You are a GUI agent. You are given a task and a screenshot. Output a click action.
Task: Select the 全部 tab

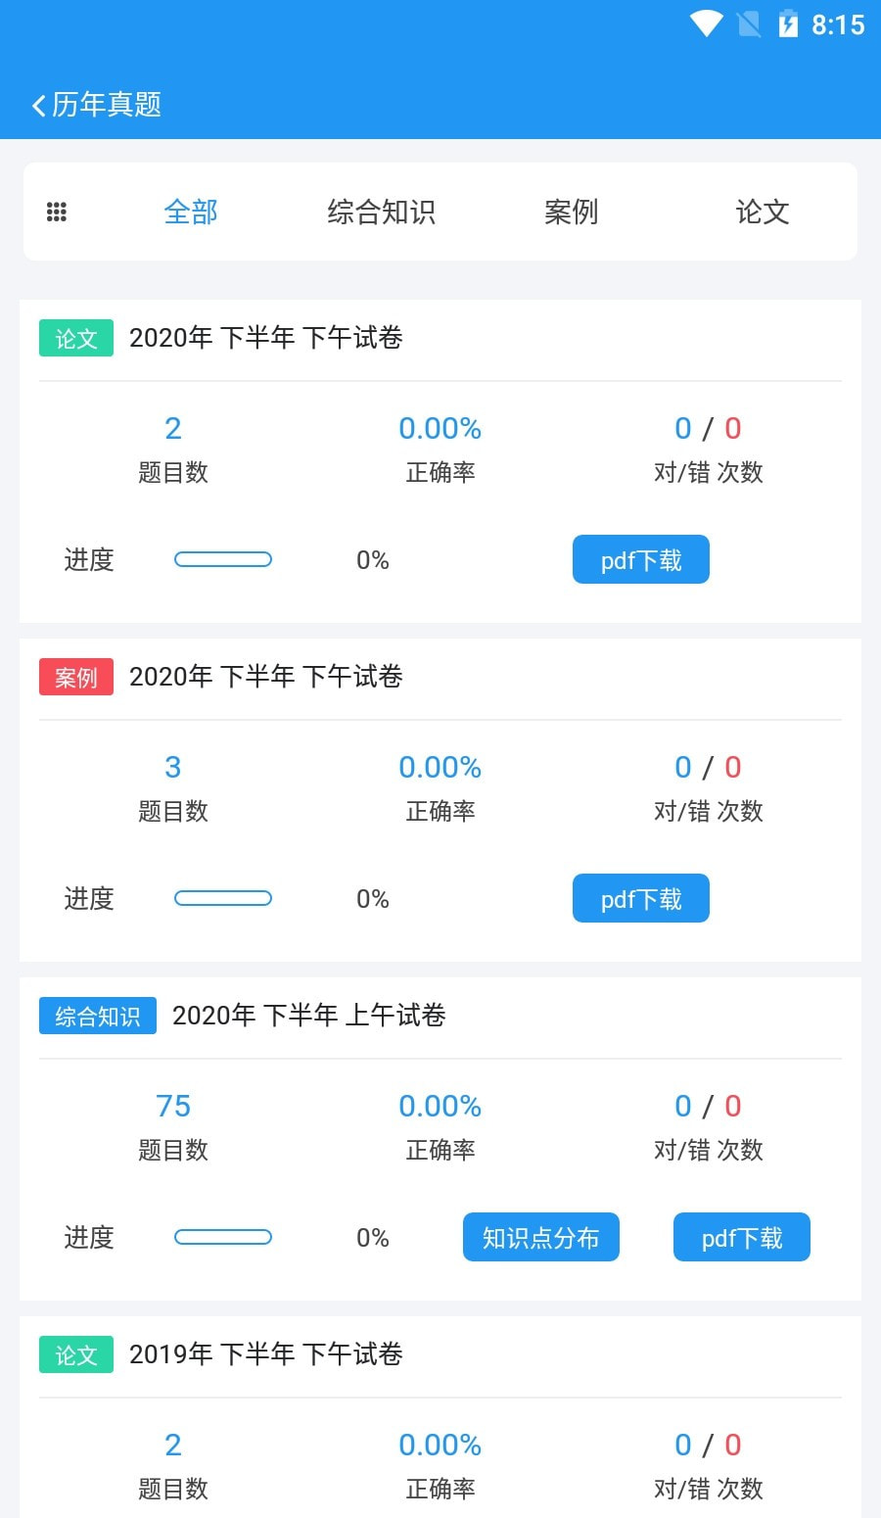point(191,212)
